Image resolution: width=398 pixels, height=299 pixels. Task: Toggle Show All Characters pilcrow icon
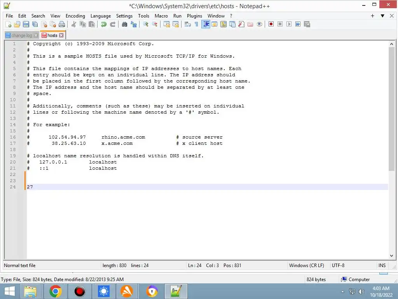[x=196, y=24]
